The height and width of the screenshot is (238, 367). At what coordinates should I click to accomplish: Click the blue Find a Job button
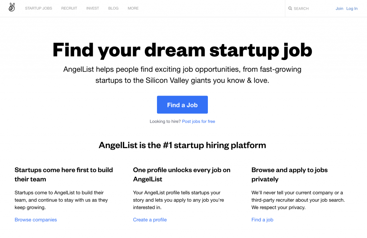coord(182,105)
